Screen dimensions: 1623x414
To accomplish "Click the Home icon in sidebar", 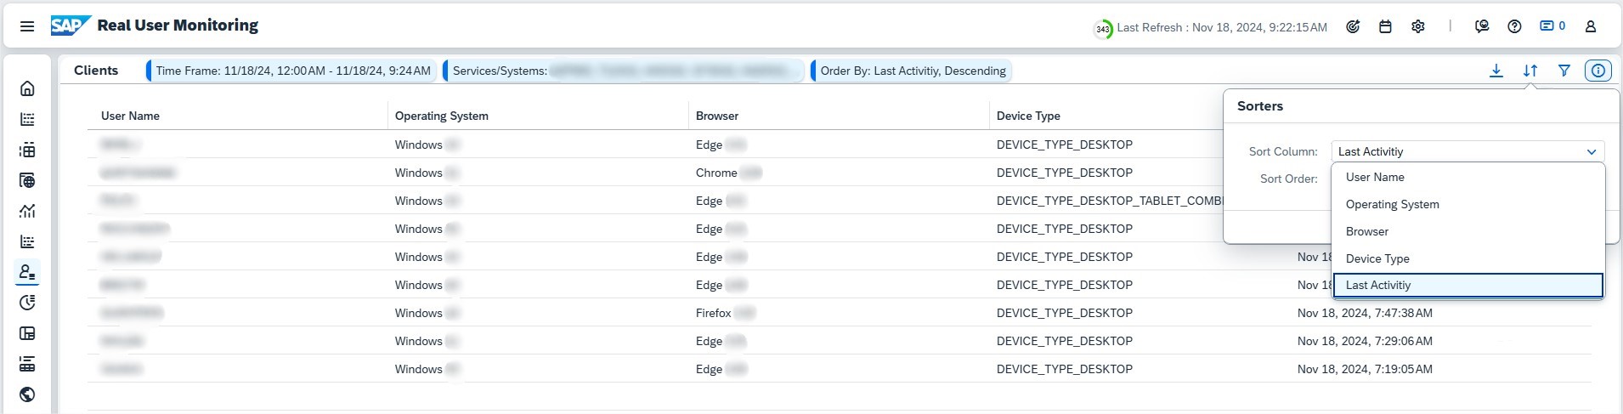I will 27,88.
